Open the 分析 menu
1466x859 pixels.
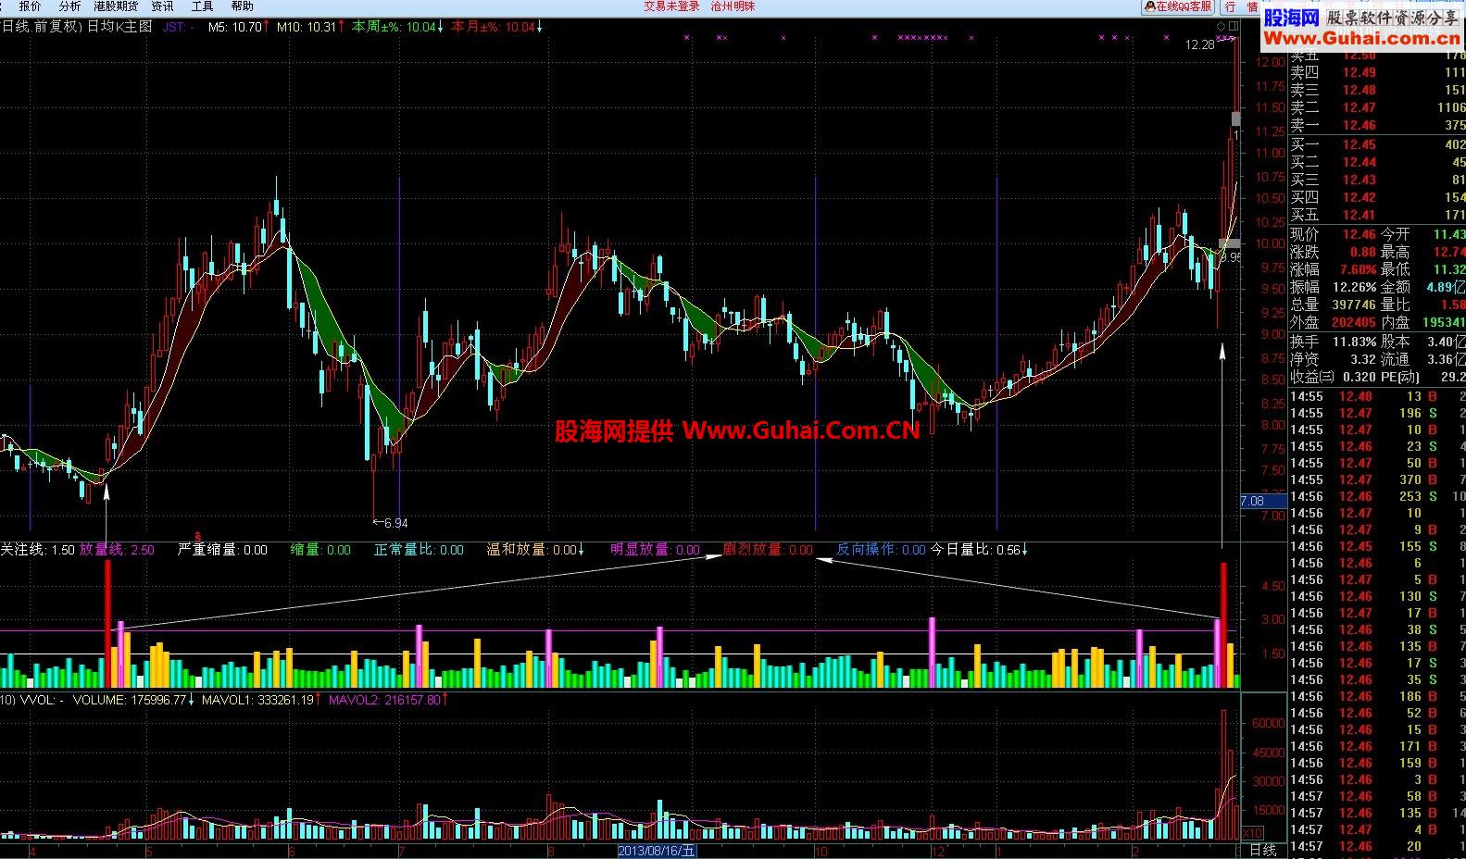69,6
